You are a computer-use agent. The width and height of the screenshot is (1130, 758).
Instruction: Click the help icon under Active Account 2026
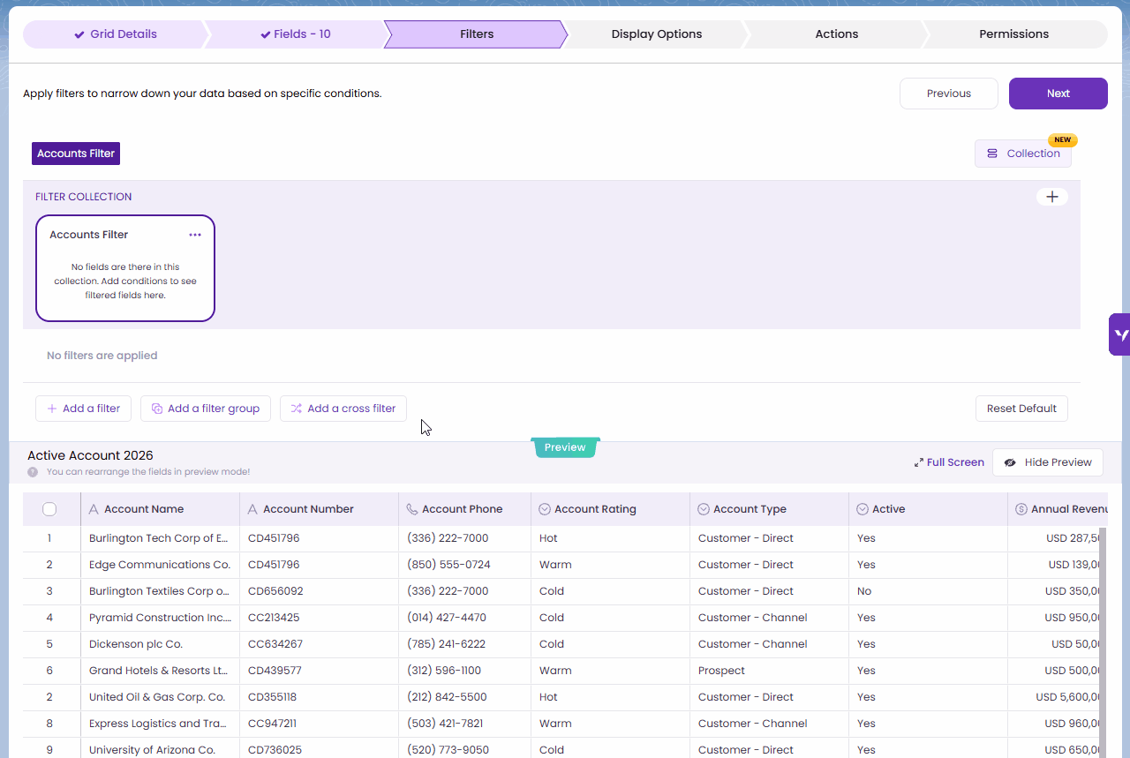pos(33,472)
